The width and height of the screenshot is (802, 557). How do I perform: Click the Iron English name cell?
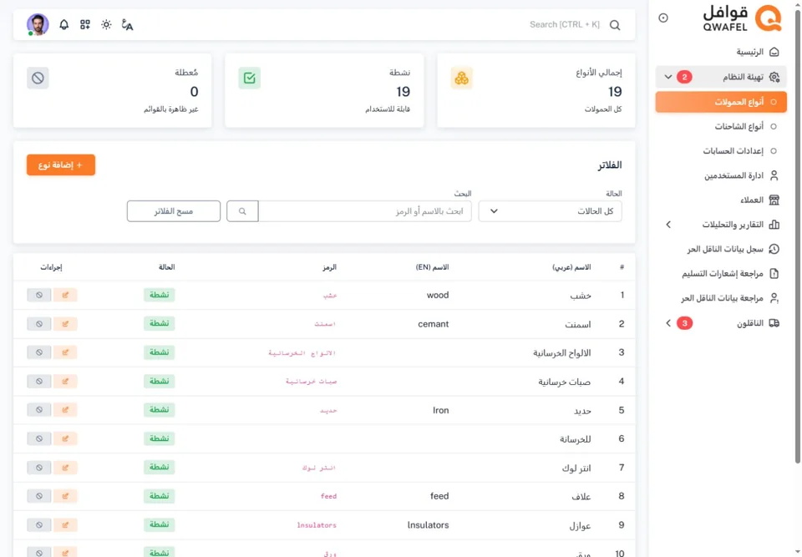[x=440, y=410]
